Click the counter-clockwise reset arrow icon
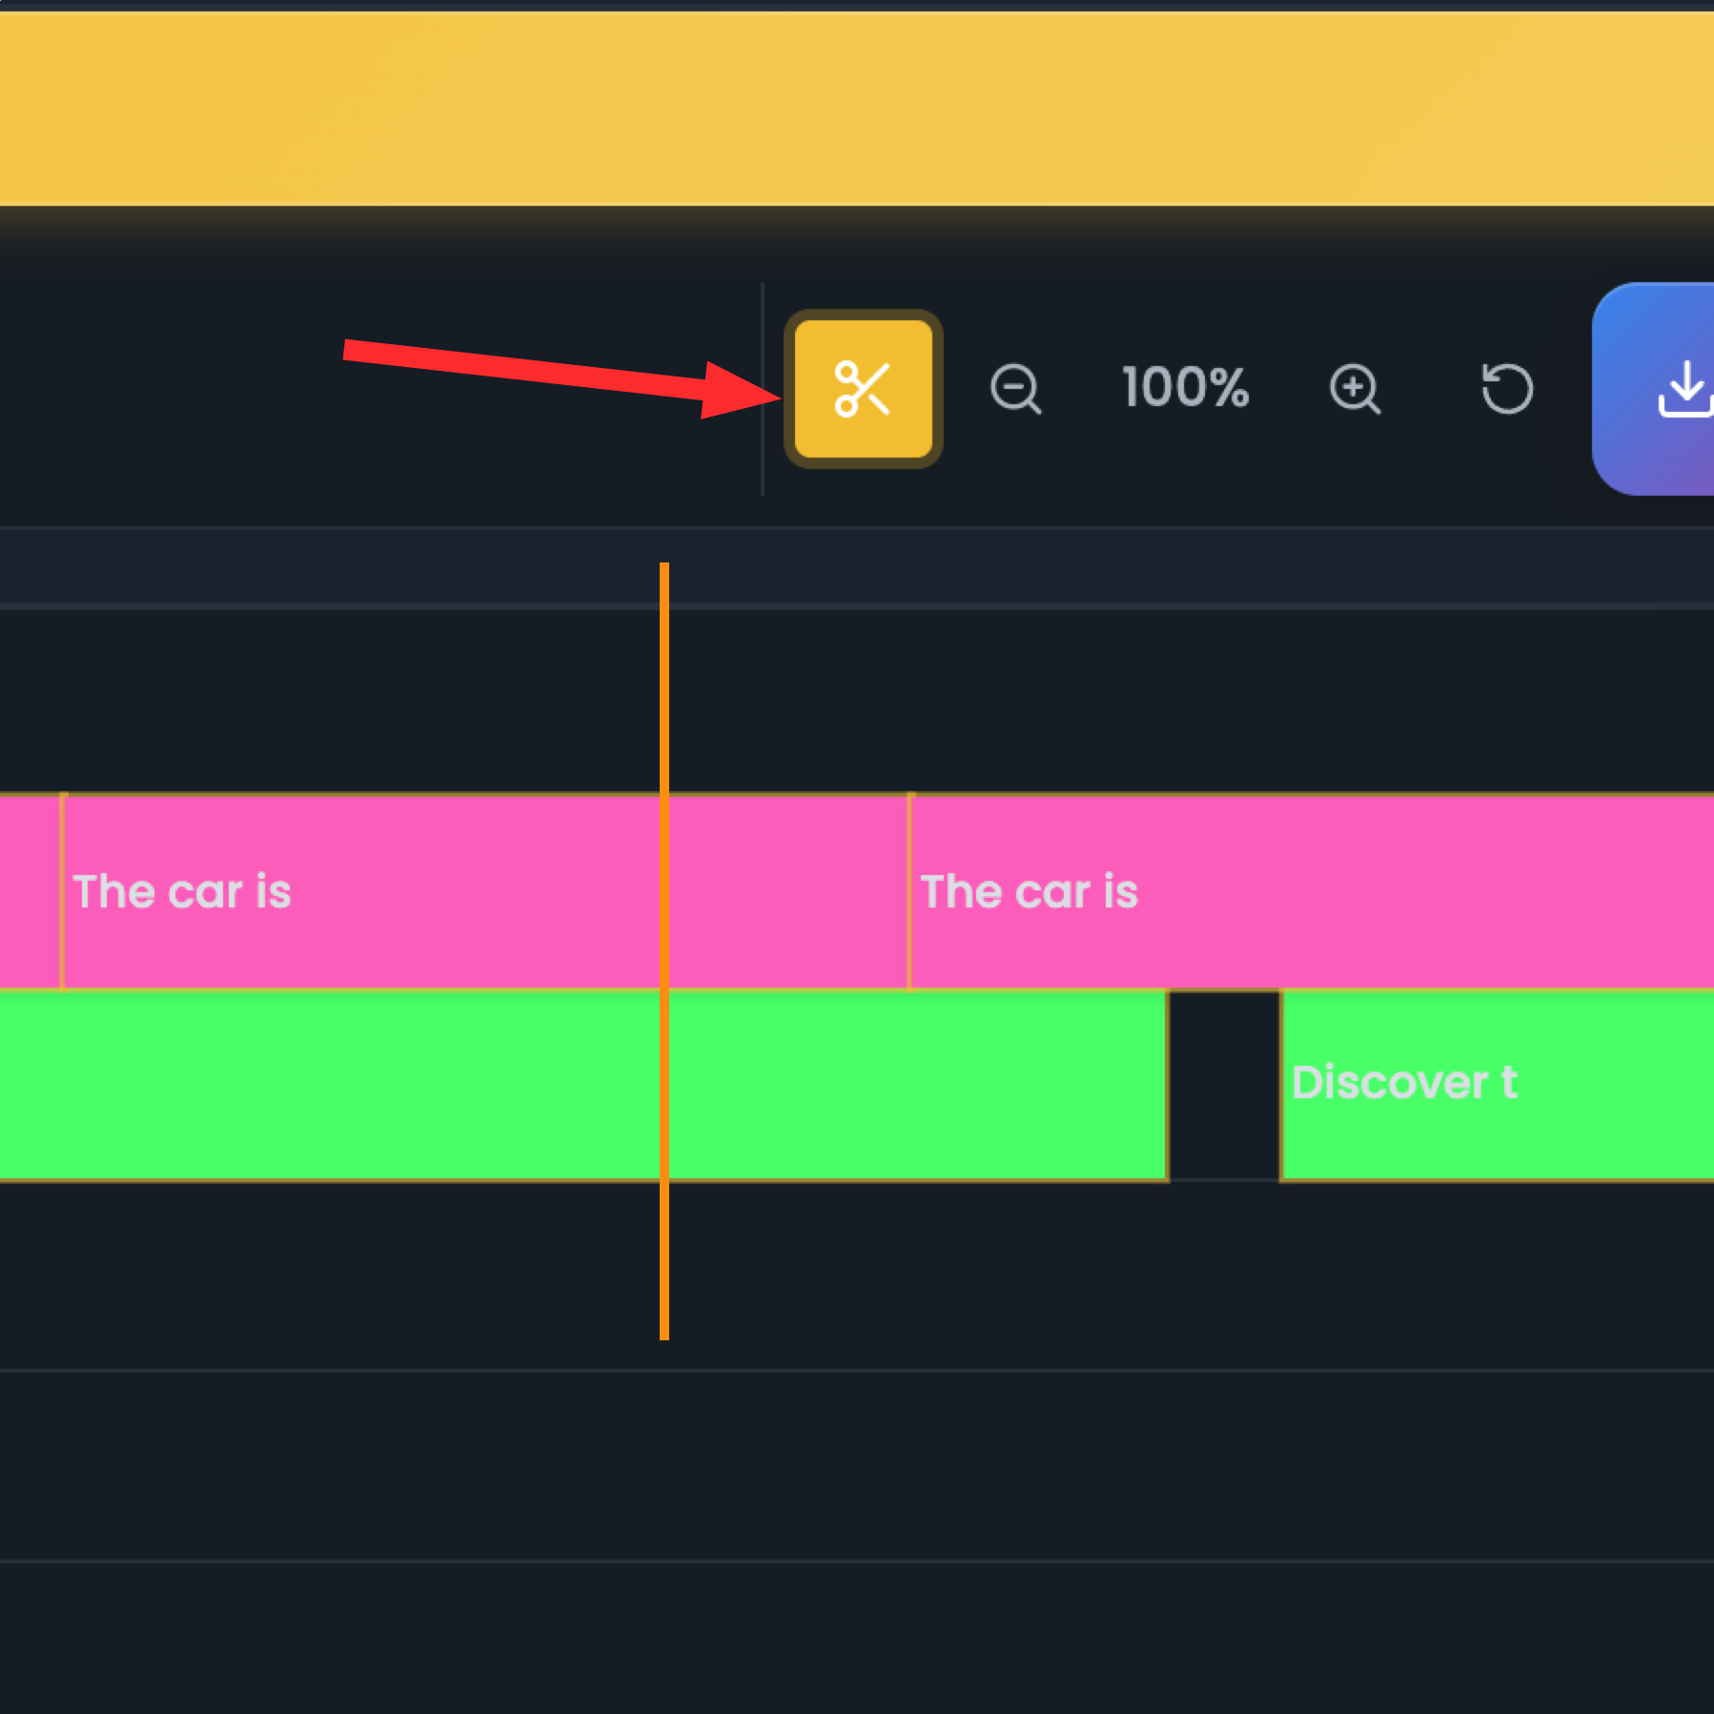Viewport: 1714px width, 1714px height. point(1507,389)
